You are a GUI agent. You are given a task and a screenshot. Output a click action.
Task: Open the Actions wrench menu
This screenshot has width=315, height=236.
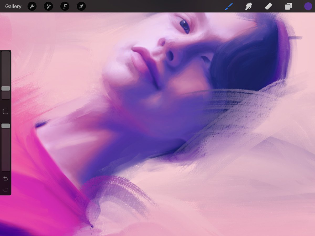(32, 6)
